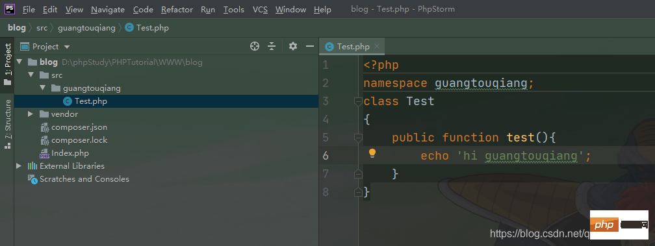The image size is (655, 246).
Task: Open the Tools menu
Action: pos(234,9)
